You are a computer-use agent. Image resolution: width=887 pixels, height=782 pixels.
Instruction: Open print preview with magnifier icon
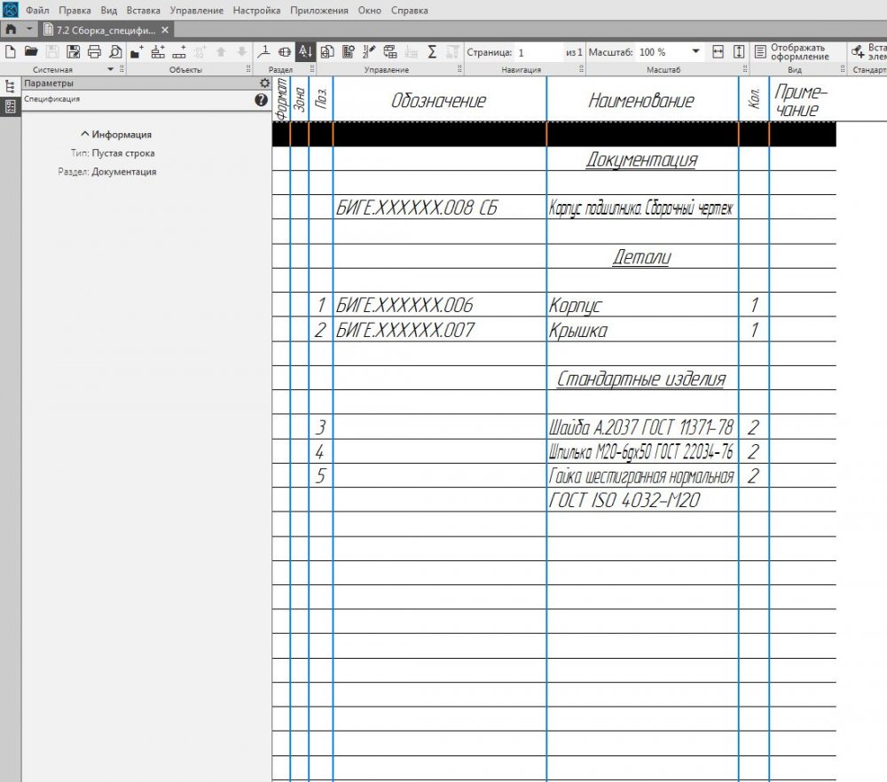coord(114,52)
